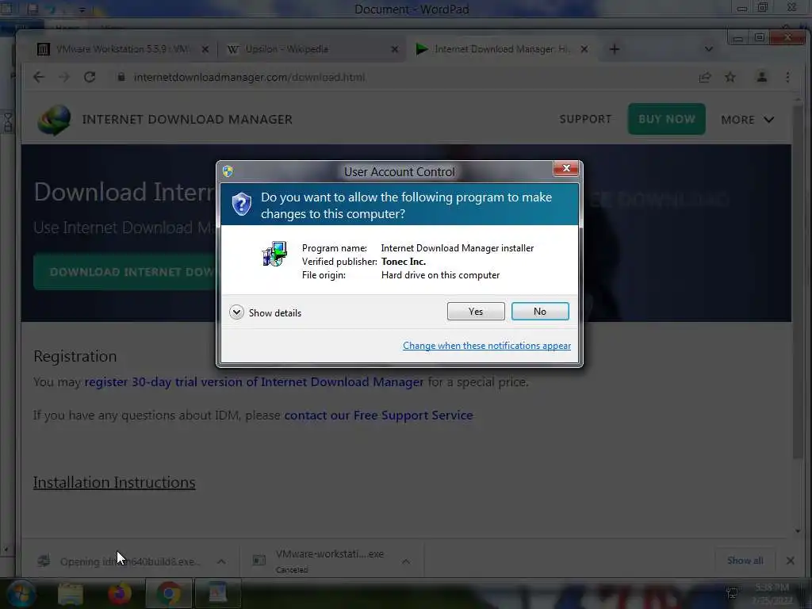Click Yes in User Account Control dialog
The height and width of the screenshot is (609, 812).
pyautogui.click(x=476, y=311)
